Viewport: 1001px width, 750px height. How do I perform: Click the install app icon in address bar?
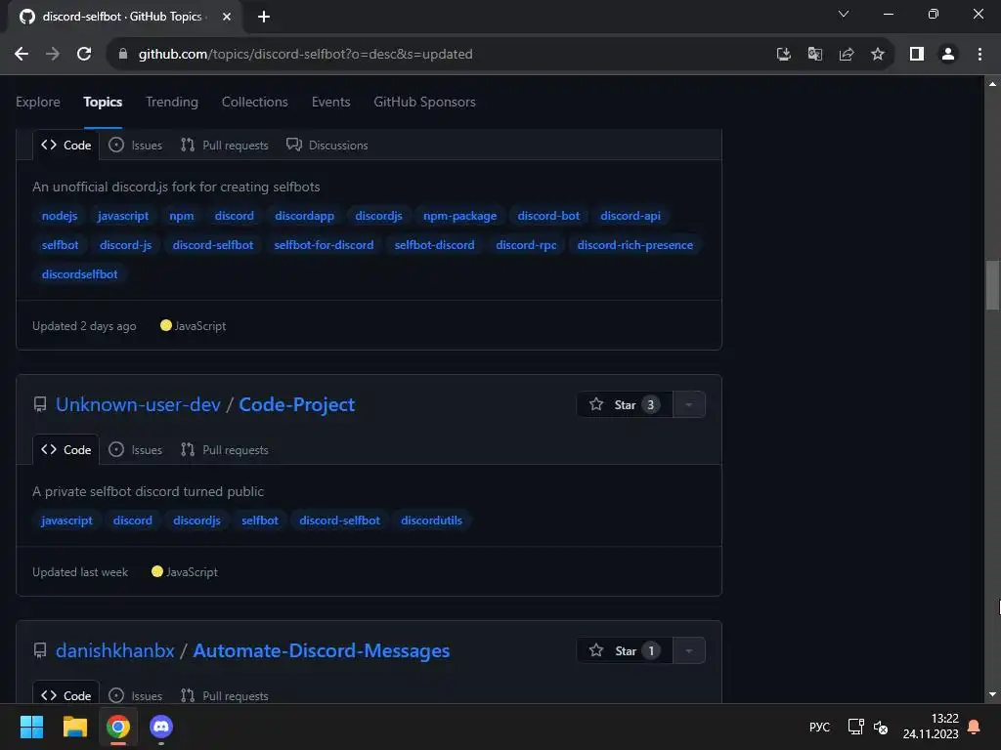[783, 55]
